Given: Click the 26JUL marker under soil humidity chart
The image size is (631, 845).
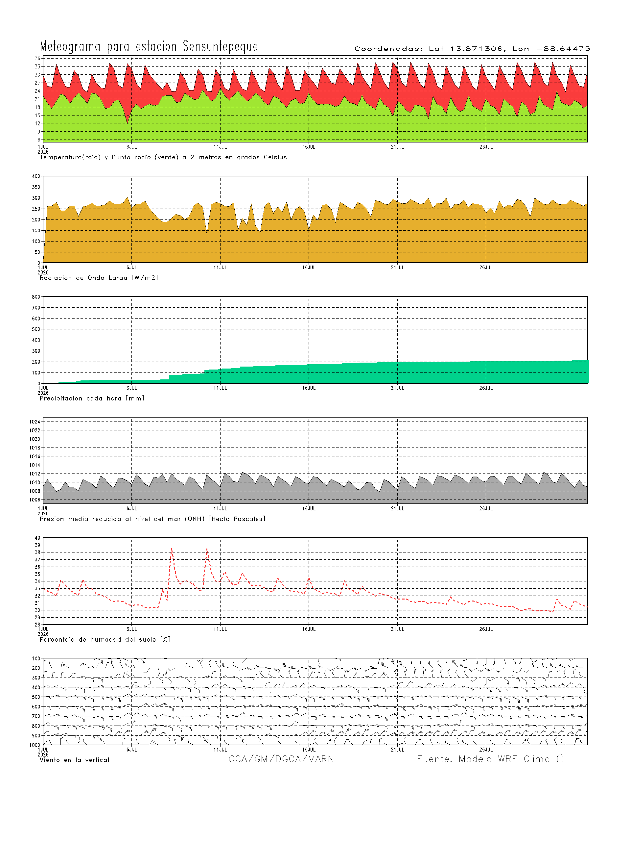Looking at the screenshot, I should point(486,629).
